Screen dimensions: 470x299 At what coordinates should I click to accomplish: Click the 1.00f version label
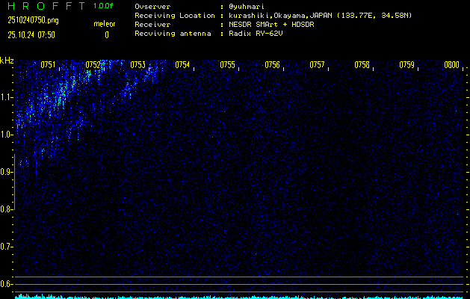tap(104, 6)
